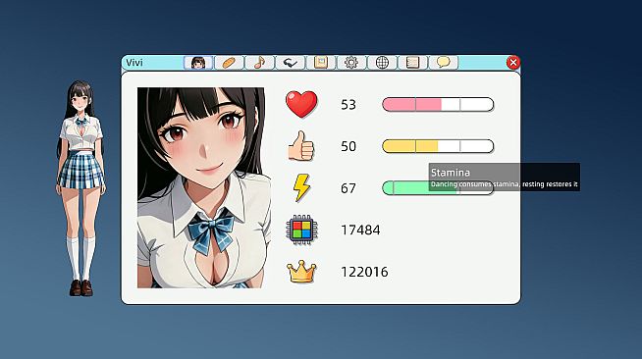This screenshot has width=642, height=359.
Task: Open the character portrait tab
Action: pos(198,63)
